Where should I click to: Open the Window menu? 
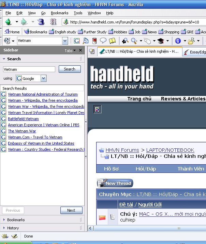[x=94, y=13]
